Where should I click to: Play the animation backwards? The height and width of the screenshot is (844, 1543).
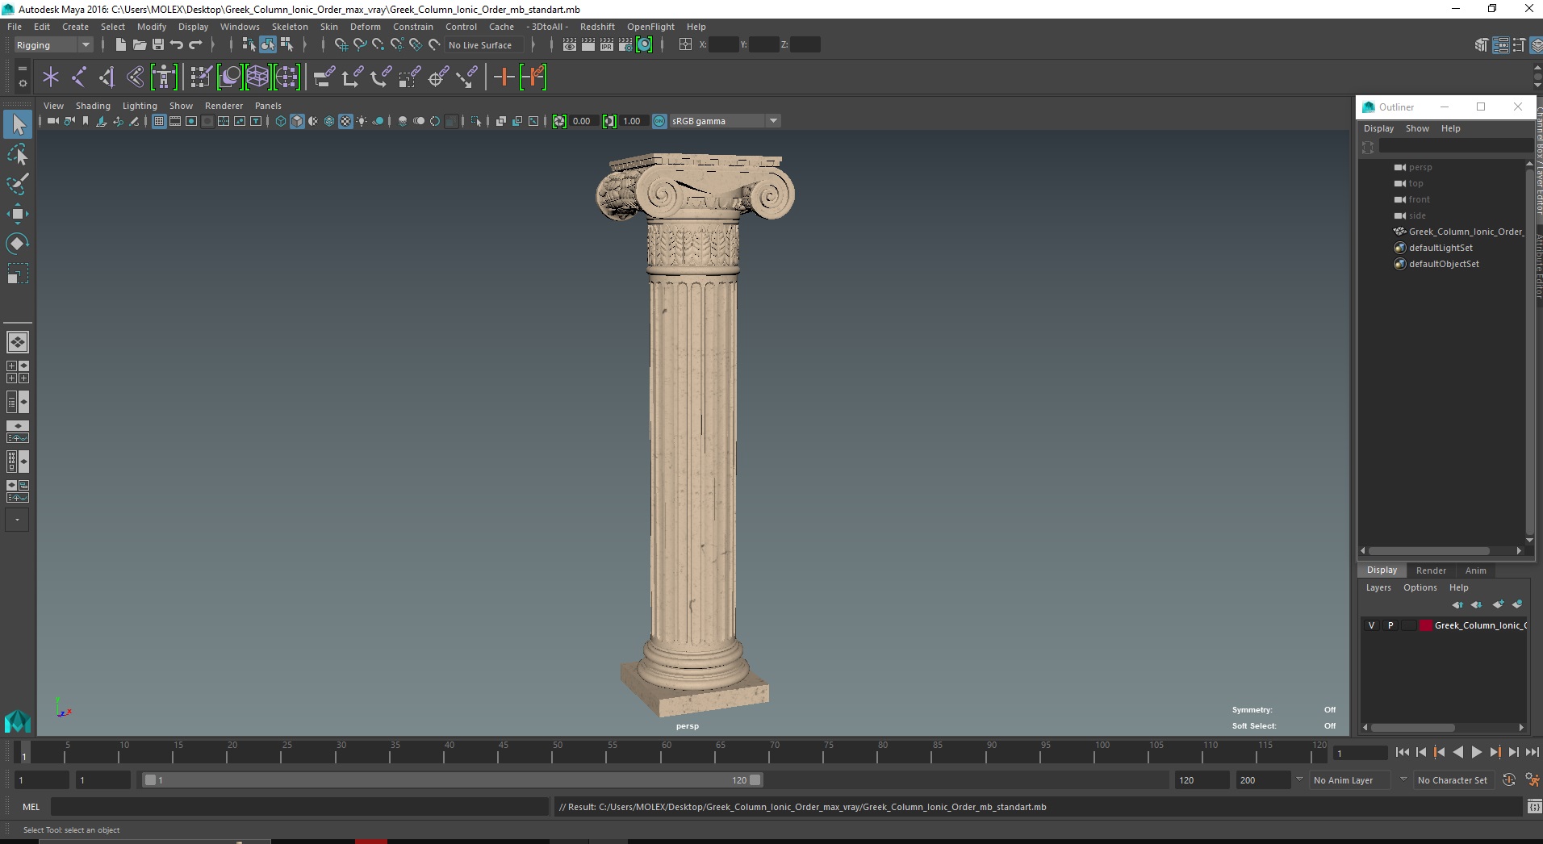(x=1457, y=752)
